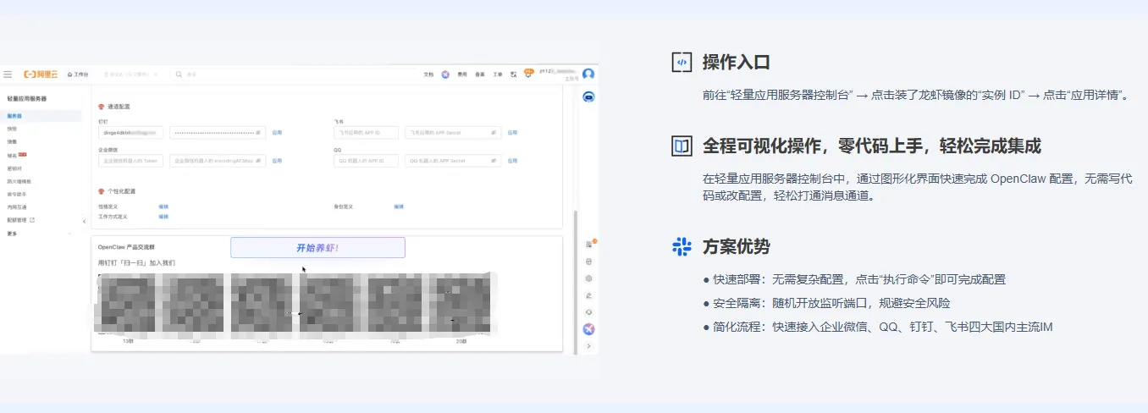Screen dimensions: 1148x413
Task: Open the notifications bell with orange badge
Action: pos(528,74)
